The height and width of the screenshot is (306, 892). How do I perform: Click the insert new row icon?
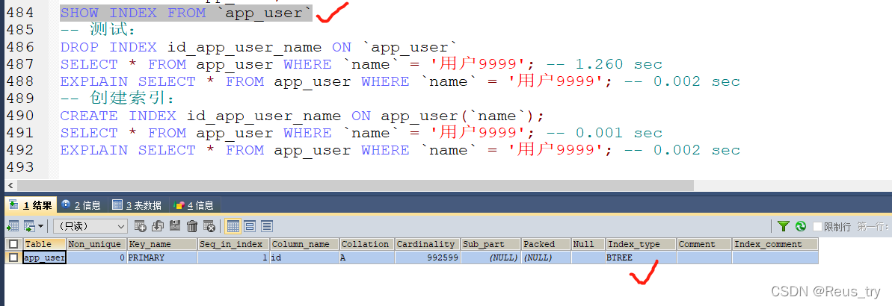tap(141, 226)
